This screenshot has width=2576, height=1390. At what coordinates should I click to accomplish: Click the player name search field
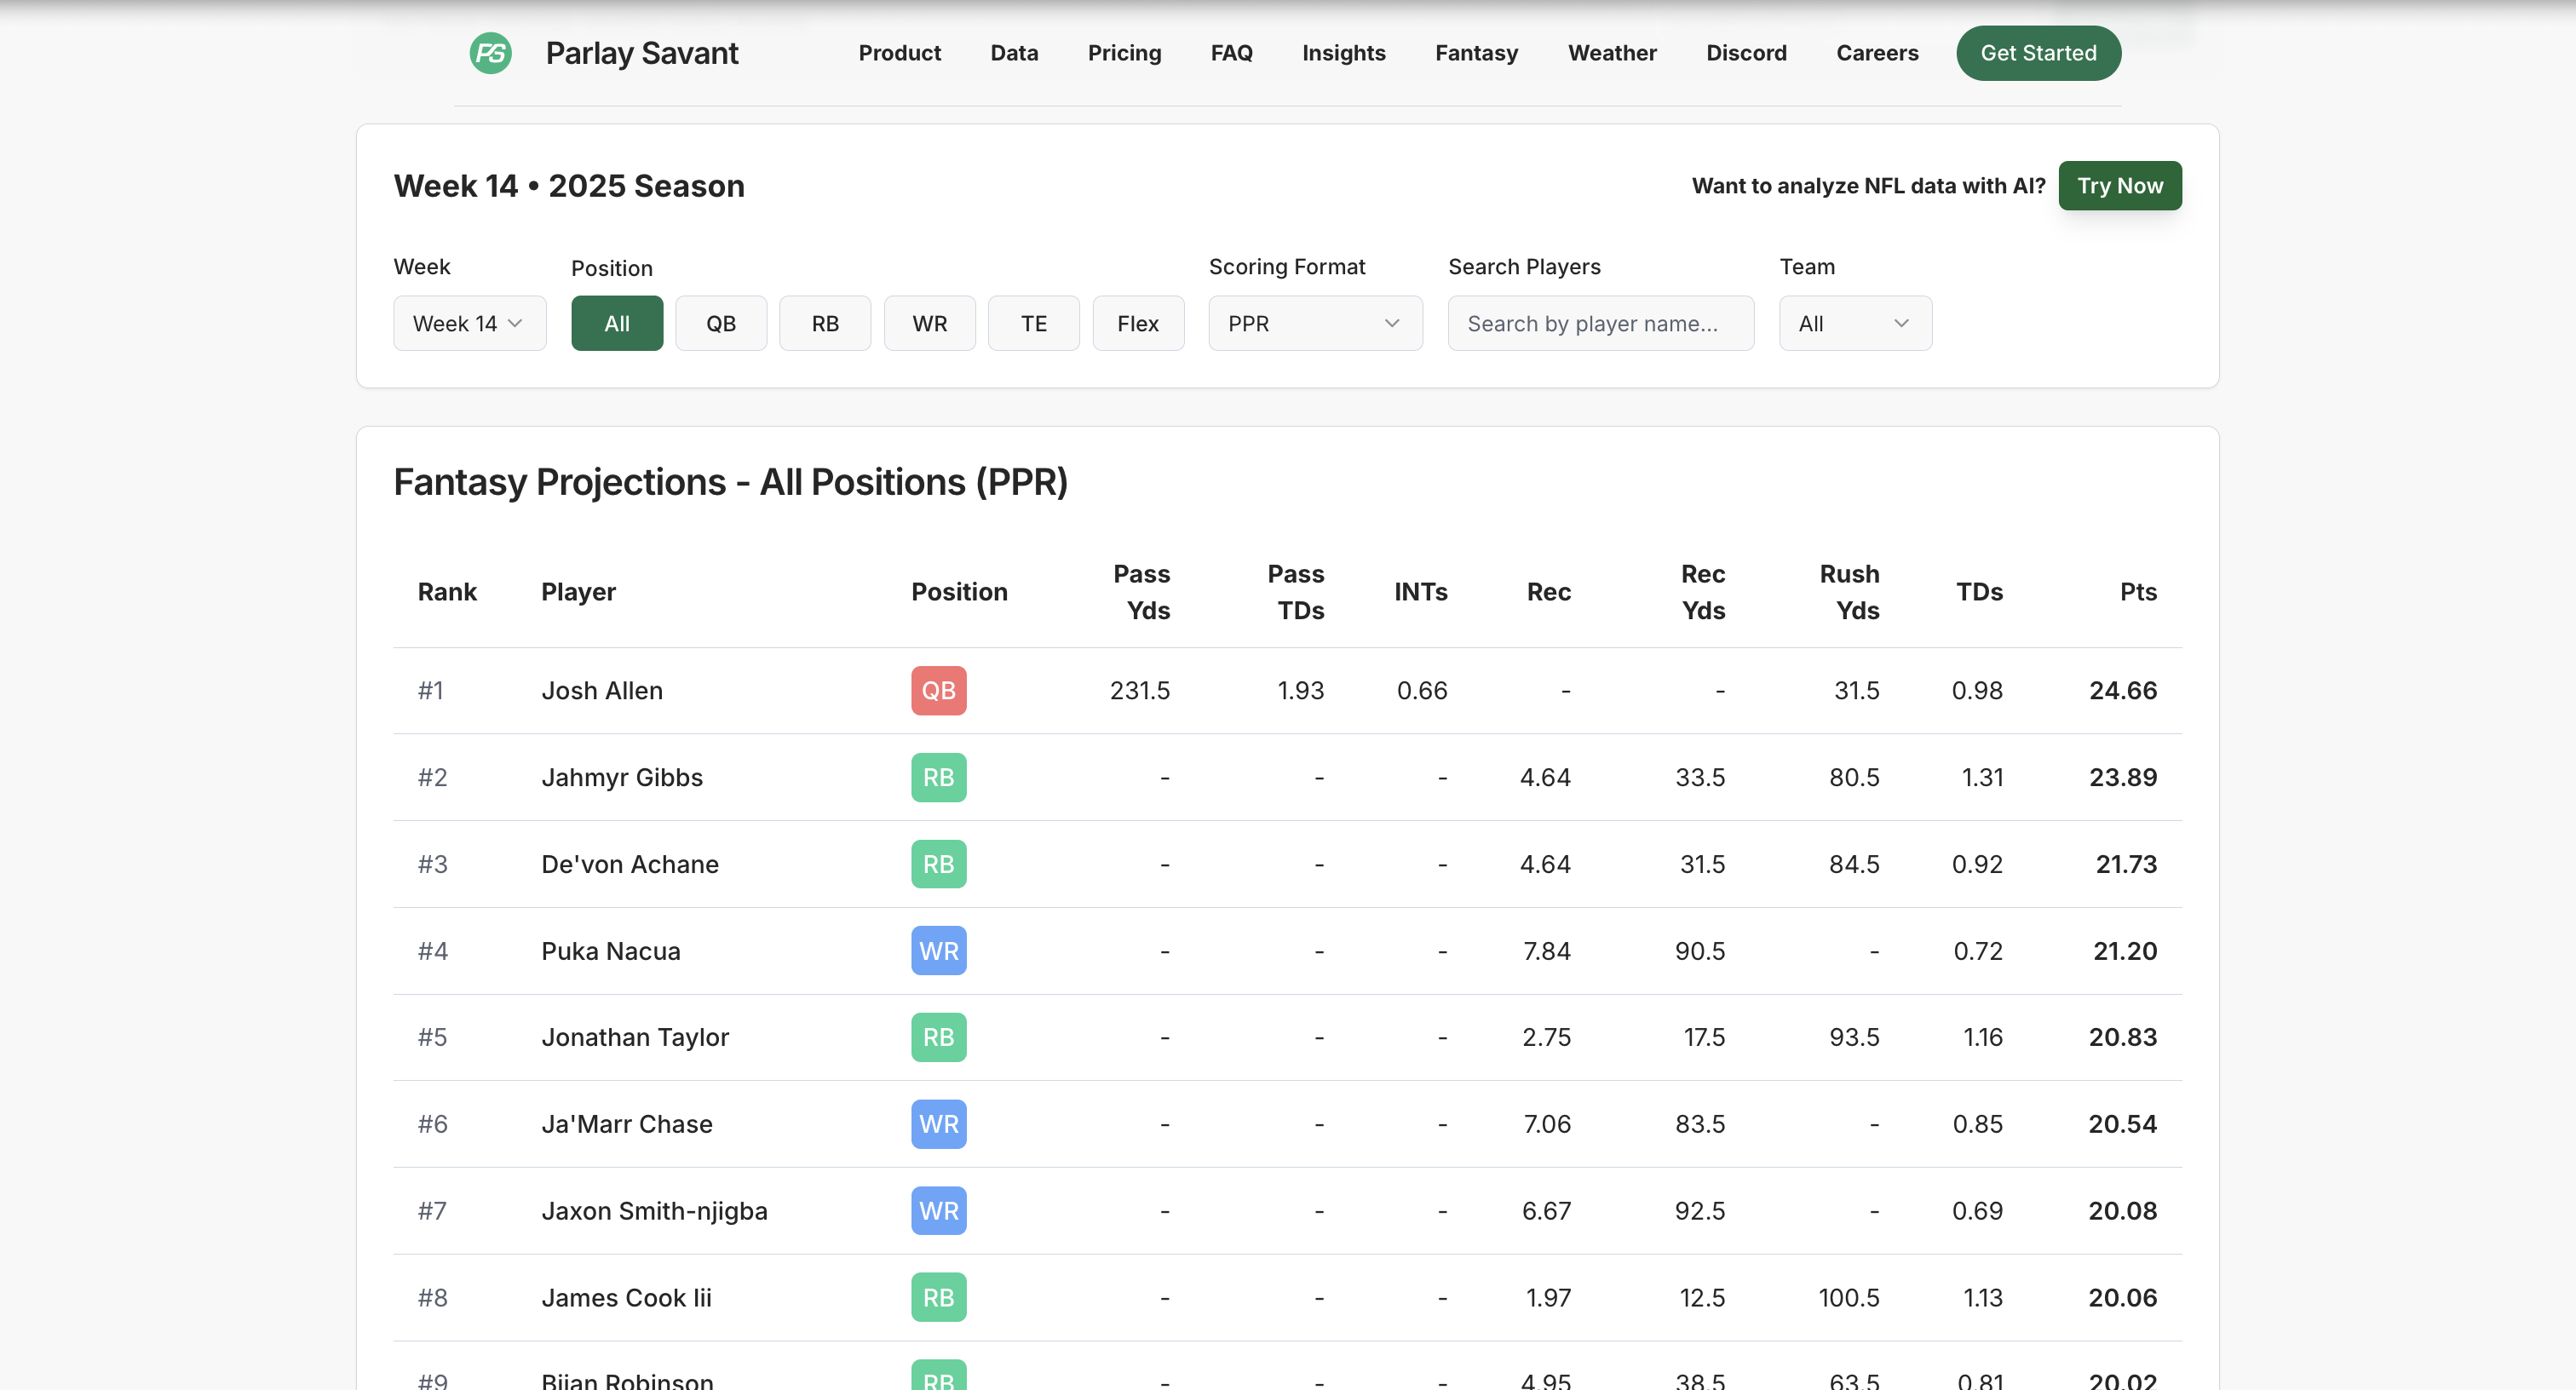[x=1600, y=323]
